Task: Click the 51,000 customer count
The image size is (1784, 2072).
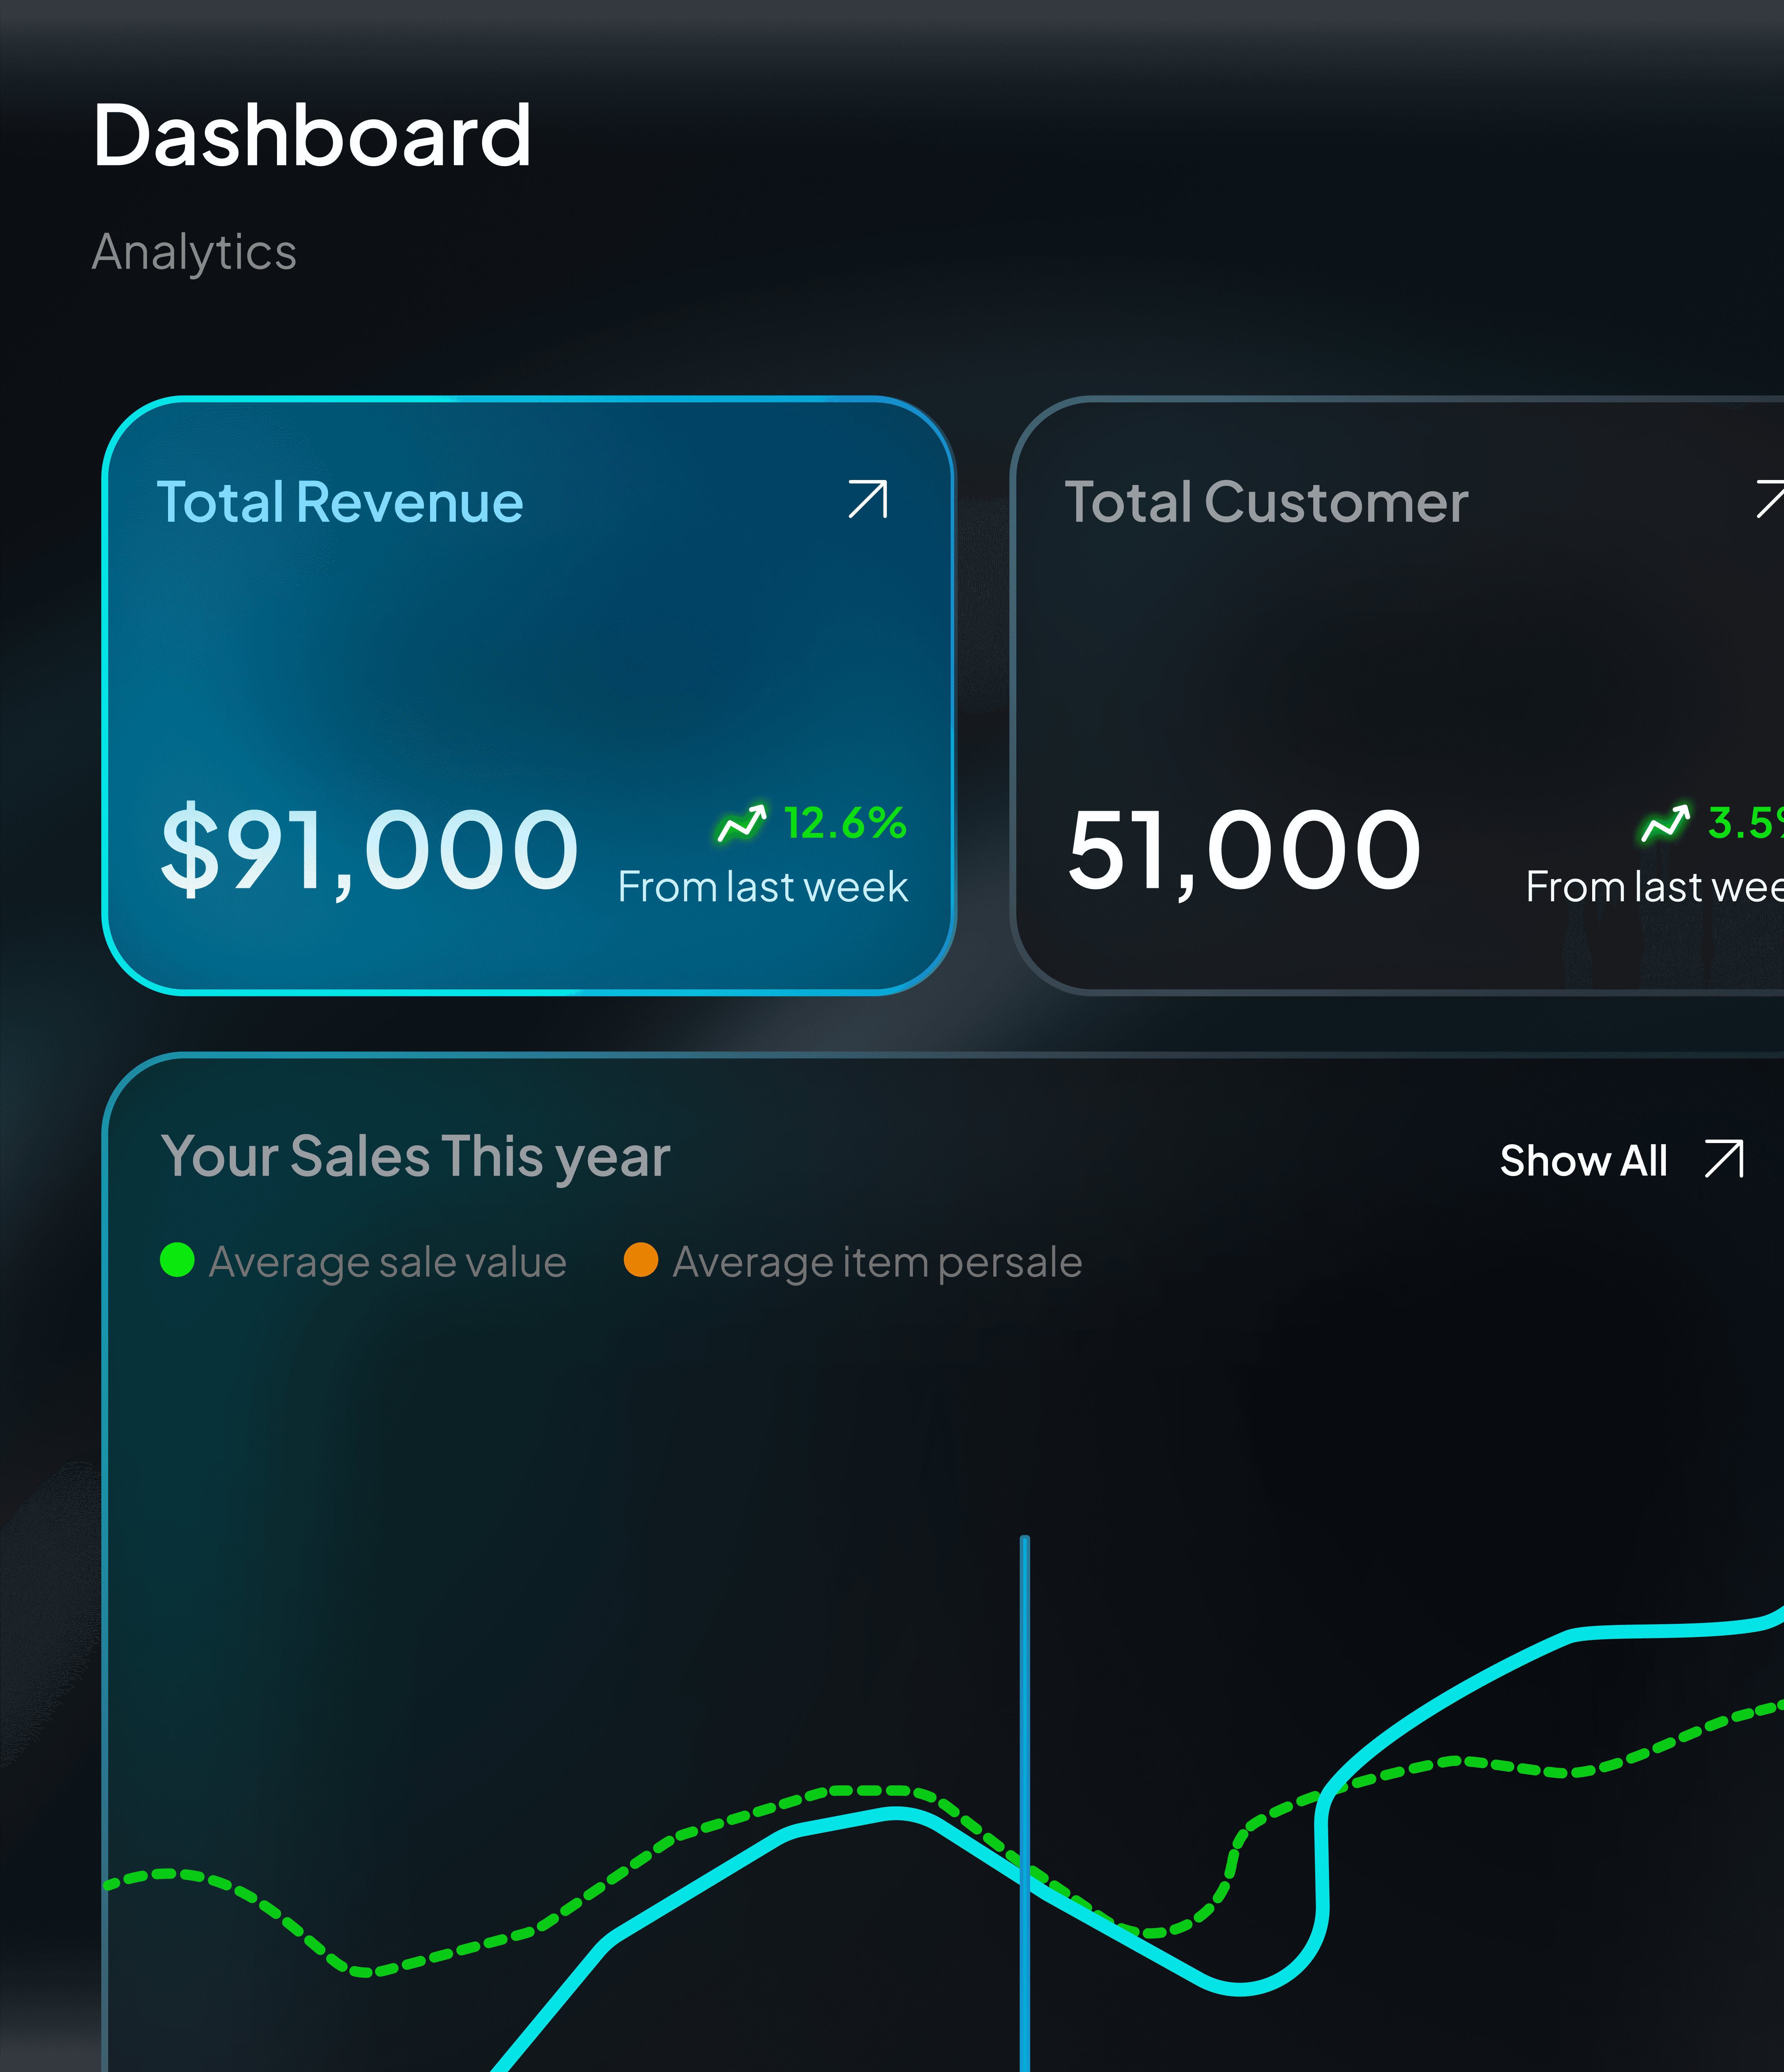Action: tap(1244, 850)
